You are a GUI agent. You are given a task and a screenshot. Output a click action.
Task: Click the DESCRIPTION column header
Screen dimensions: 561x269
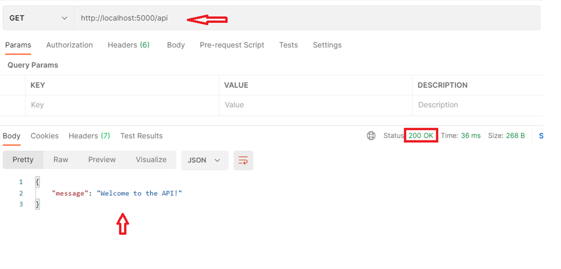coord(443,85)
